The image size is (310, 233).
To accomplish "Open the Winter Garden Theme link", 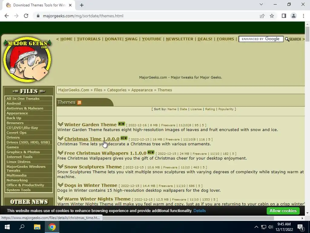I will [90, 125].
